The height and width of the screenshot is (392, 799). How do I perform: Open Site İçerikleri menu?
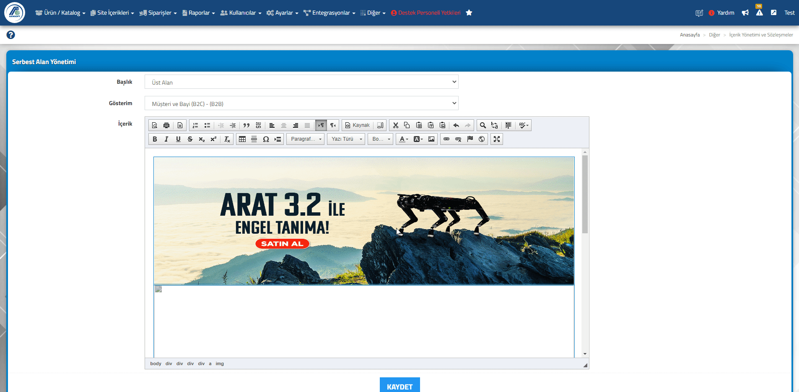click(x=112, y=13)
